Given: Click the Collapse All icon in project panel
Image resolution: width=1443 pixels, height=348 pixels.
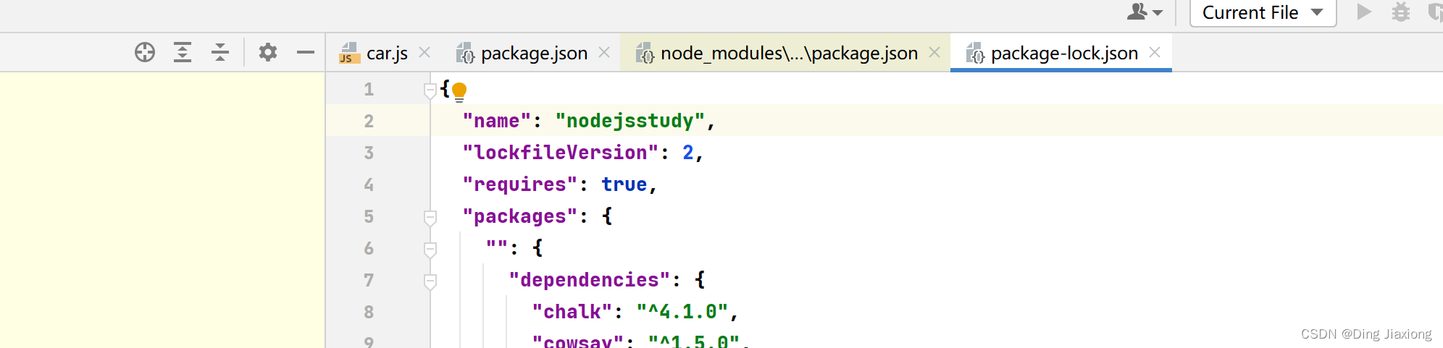Looking at the screenshot, I should click(x=220, y=52).
